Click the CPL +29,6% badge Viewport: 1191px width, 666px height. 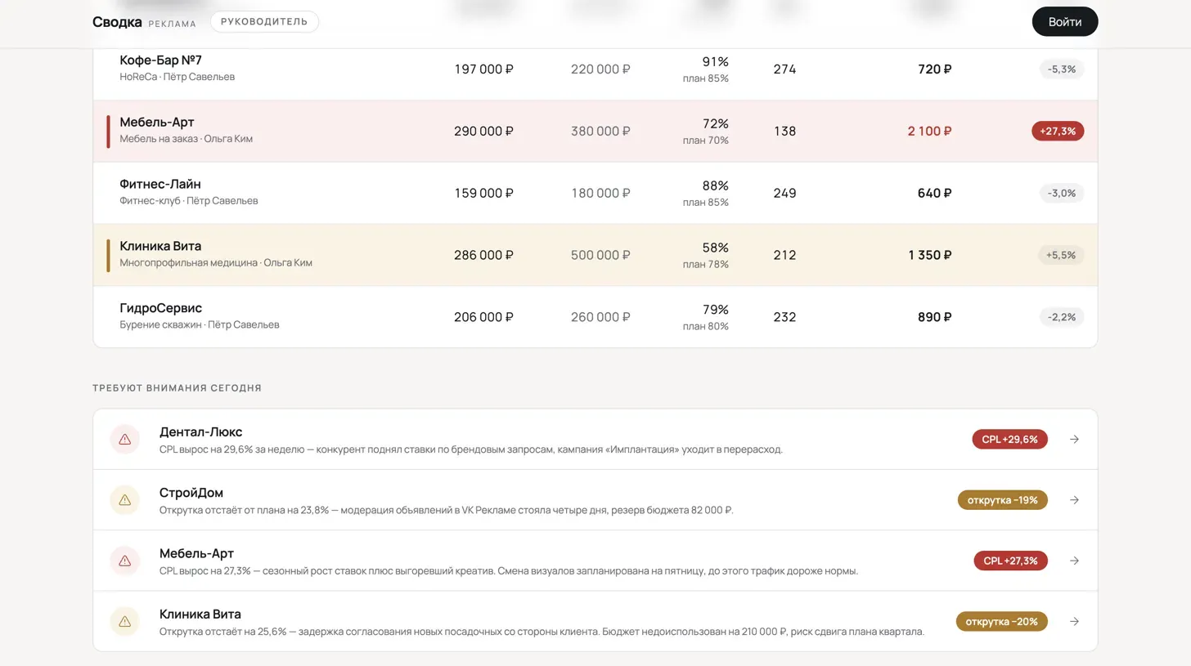point(1009,439)
